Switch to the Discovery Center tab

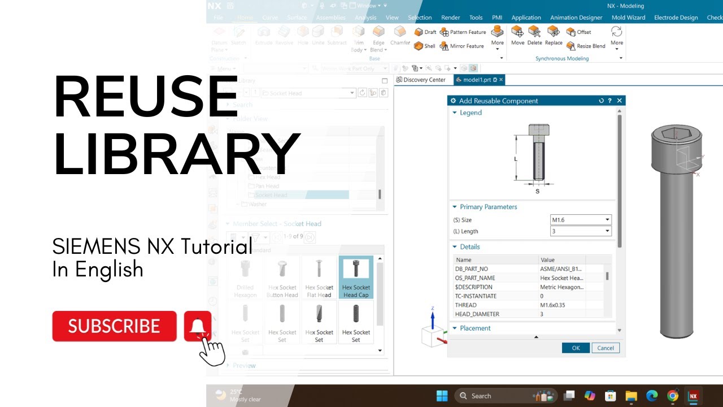pyautogui.click(x=421, y=80)
